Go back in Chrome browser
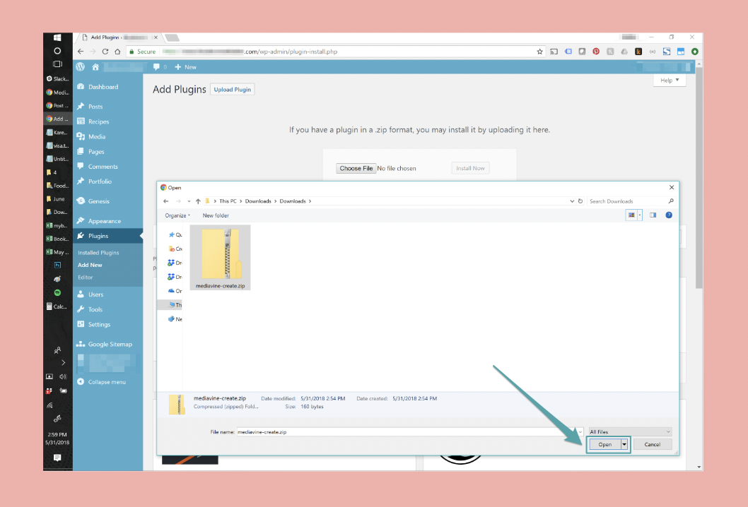 point(81,52)
